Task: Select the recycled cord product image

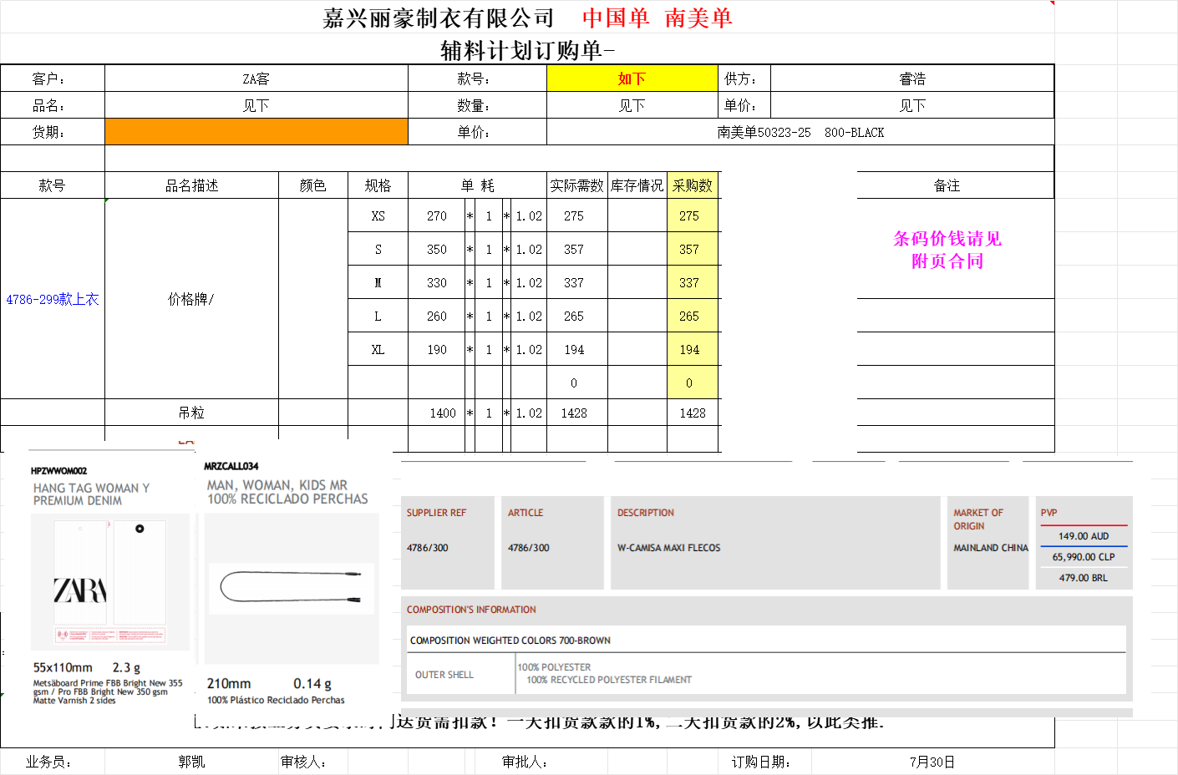Action: 291,588
